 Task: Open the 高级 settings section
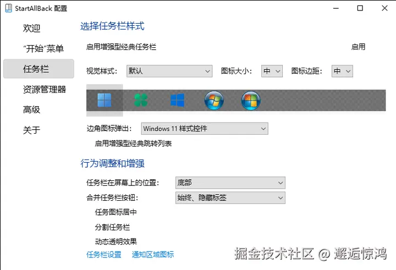[x=31, y=109]
